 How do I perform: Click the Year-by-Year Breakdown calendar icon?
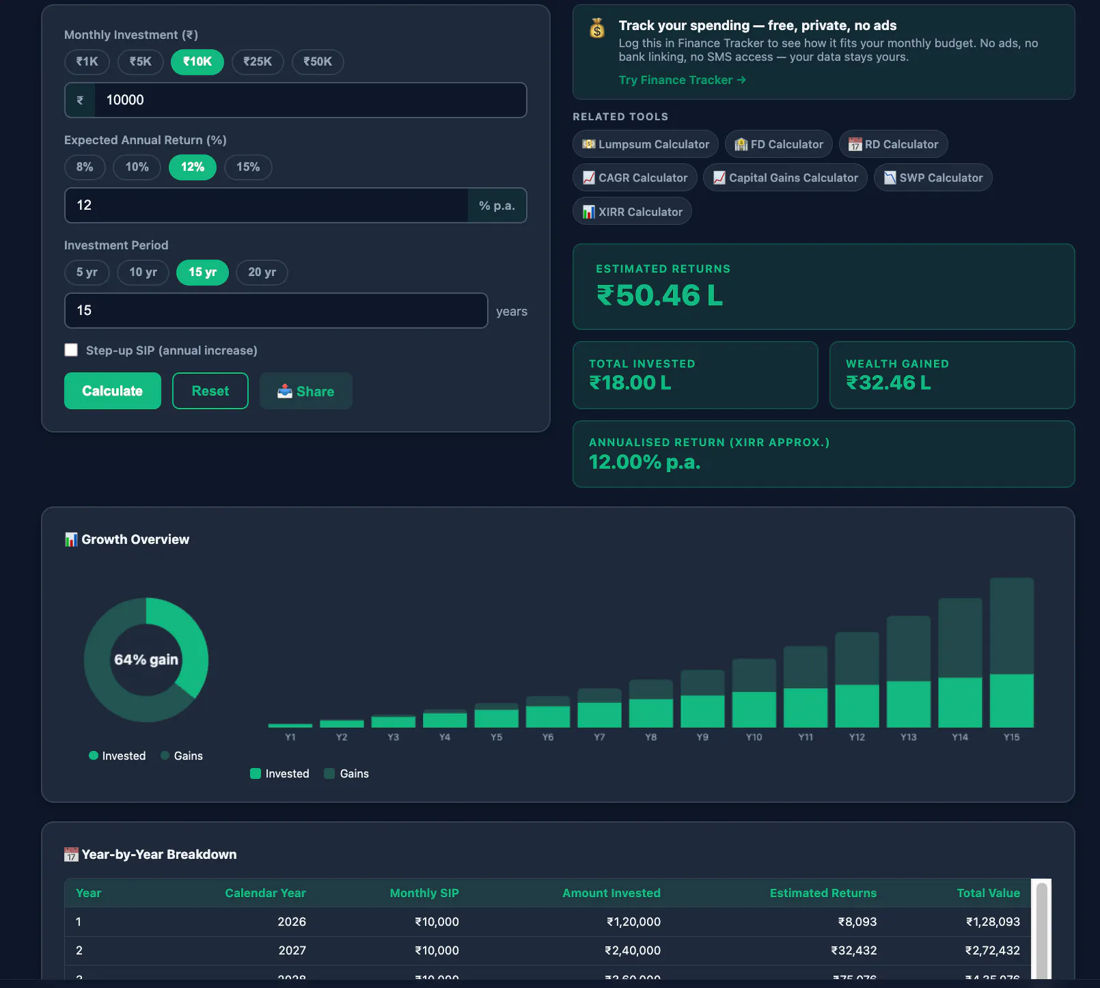tap(71, 854)
